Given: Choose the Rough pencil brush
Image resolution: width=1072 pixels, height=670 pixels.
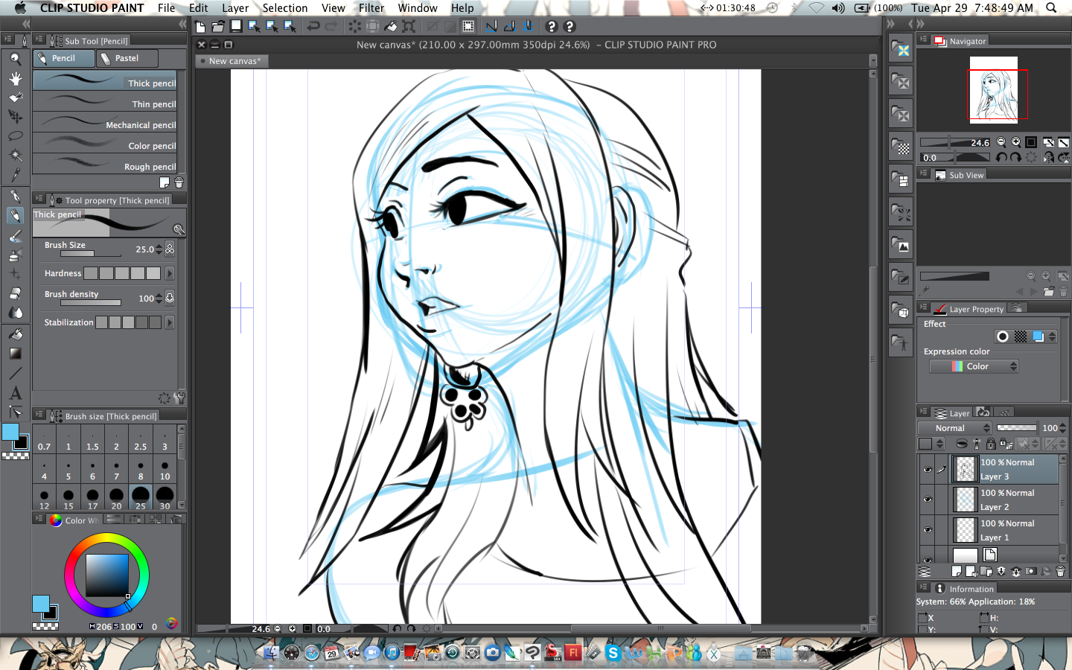Looking at the screenshot, I should [x=105, y=165].
